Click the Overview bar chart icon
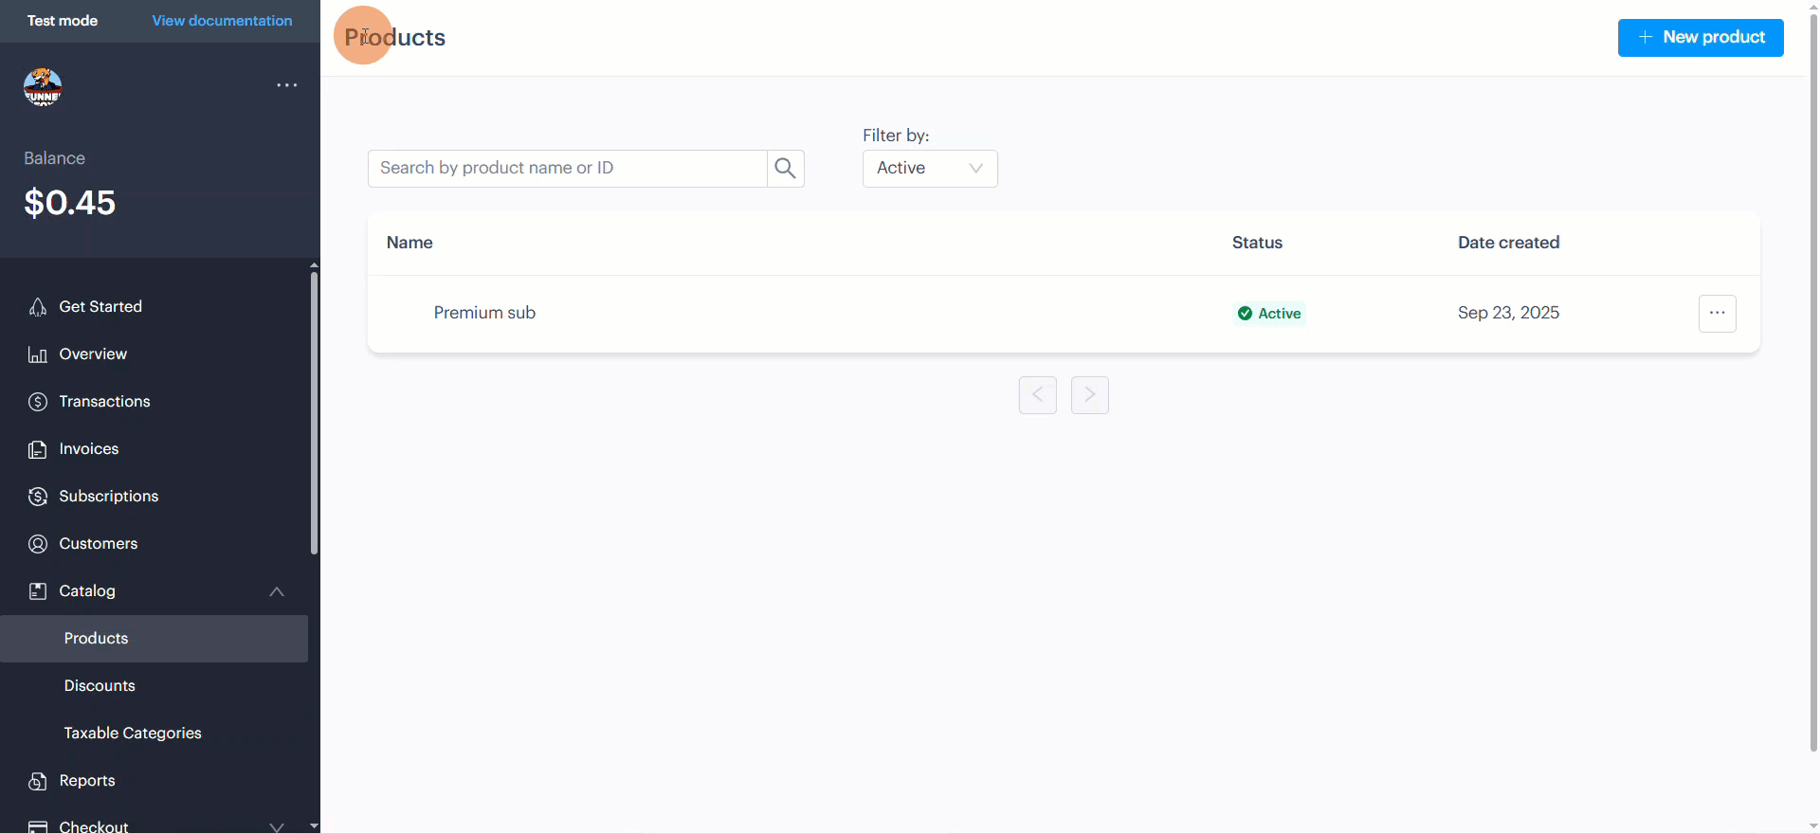 tap(38, 354)
